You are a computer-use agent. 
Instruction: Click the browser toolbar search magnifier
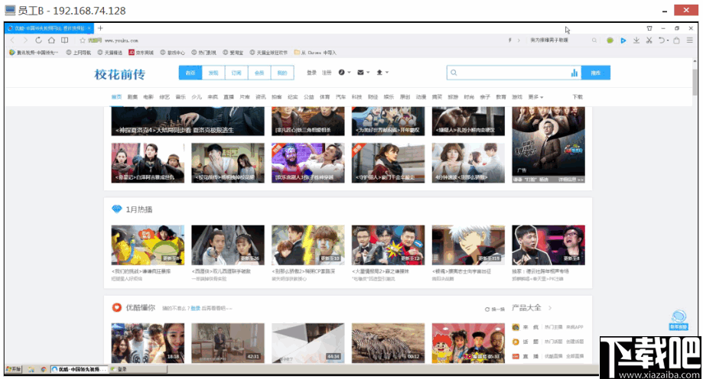pos(594,40)
